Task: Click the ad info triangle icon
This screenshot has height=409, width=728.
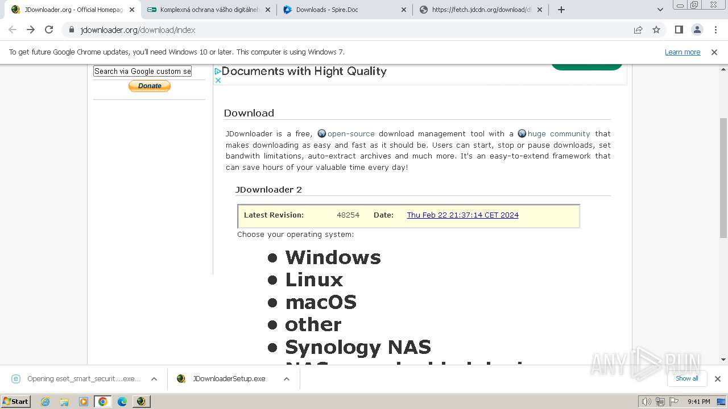Action: 218,71
